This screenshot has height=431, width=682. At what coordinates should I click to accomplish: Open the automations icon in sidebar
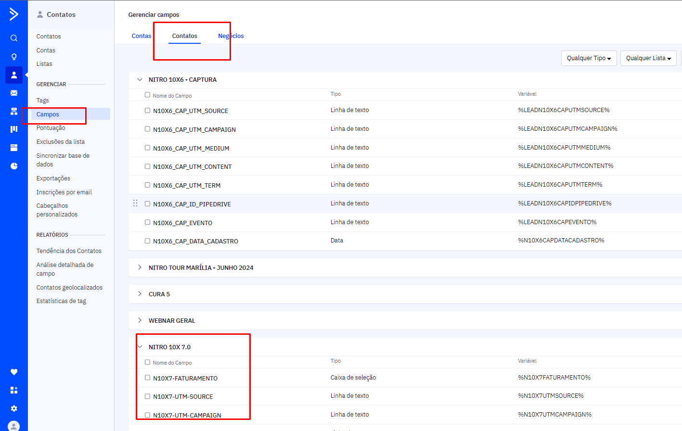[14, 112]
